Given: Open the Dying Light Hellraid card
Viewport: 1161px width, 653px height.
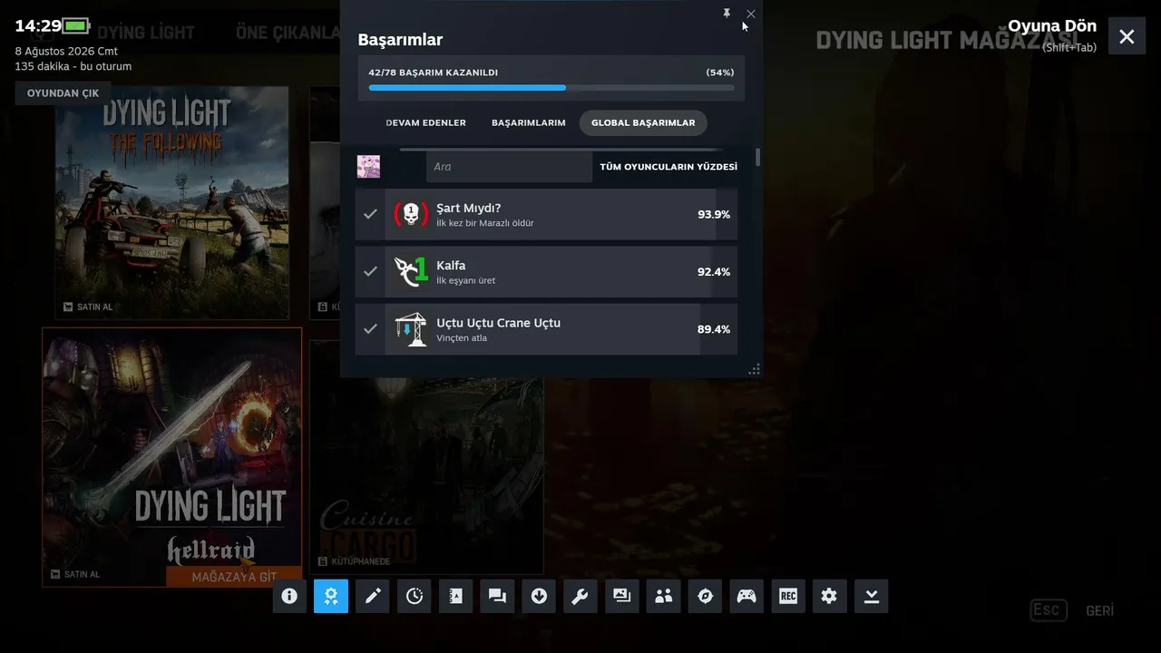Looking at the screenshot, I should pos(172,457).
